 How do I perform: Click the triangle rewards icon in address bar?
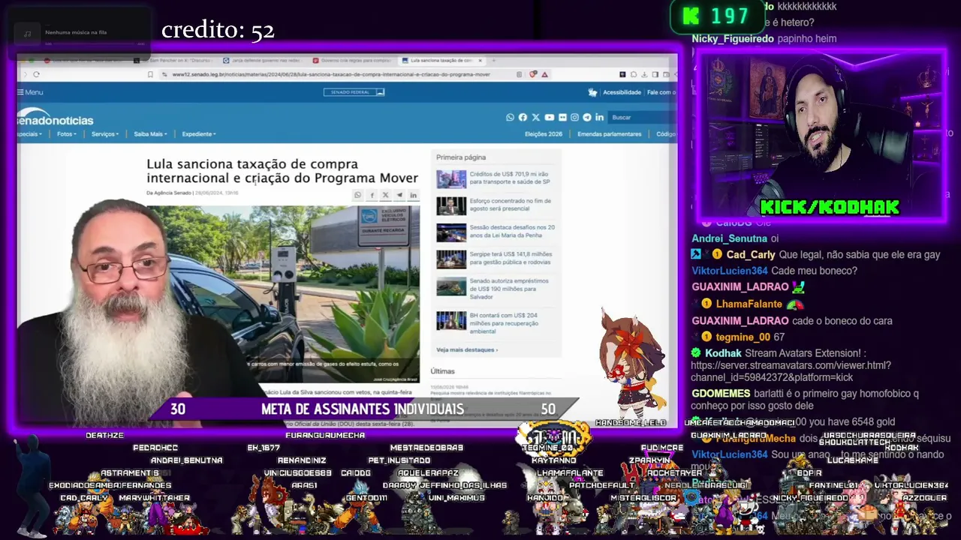click(x=544, y=74)
